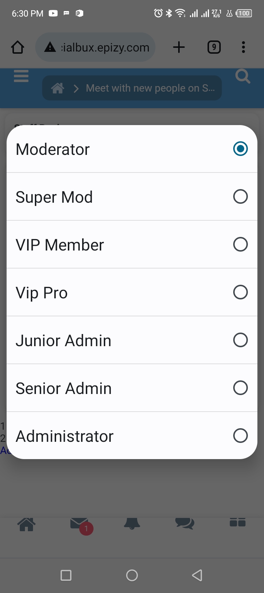Open the messages envelope icon
Viewport: 264px width, 593px height.
click(x=78, y=523)
